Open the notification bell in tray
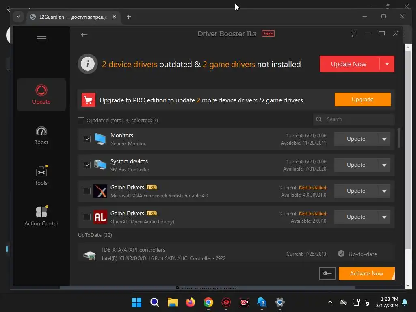This screenshot has width=416, height=312. (x=405, y=302)
